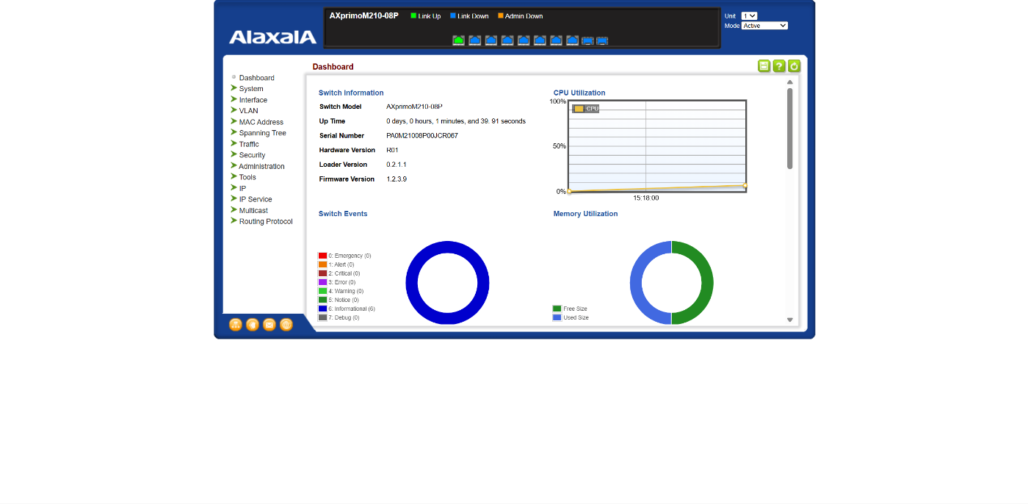
Task: Select the second port icon in panel
Action: [x=475, y=40]
